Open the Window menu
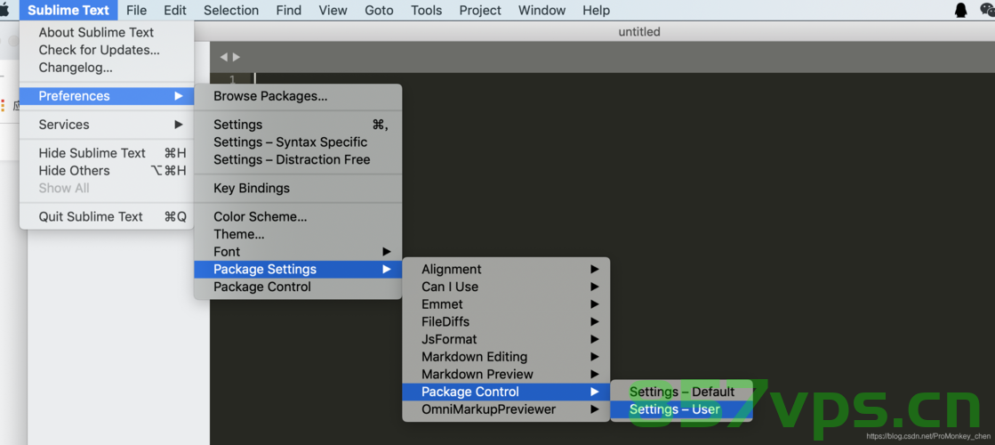The width and height of the screenshot is (995, 445). point(542,10)
